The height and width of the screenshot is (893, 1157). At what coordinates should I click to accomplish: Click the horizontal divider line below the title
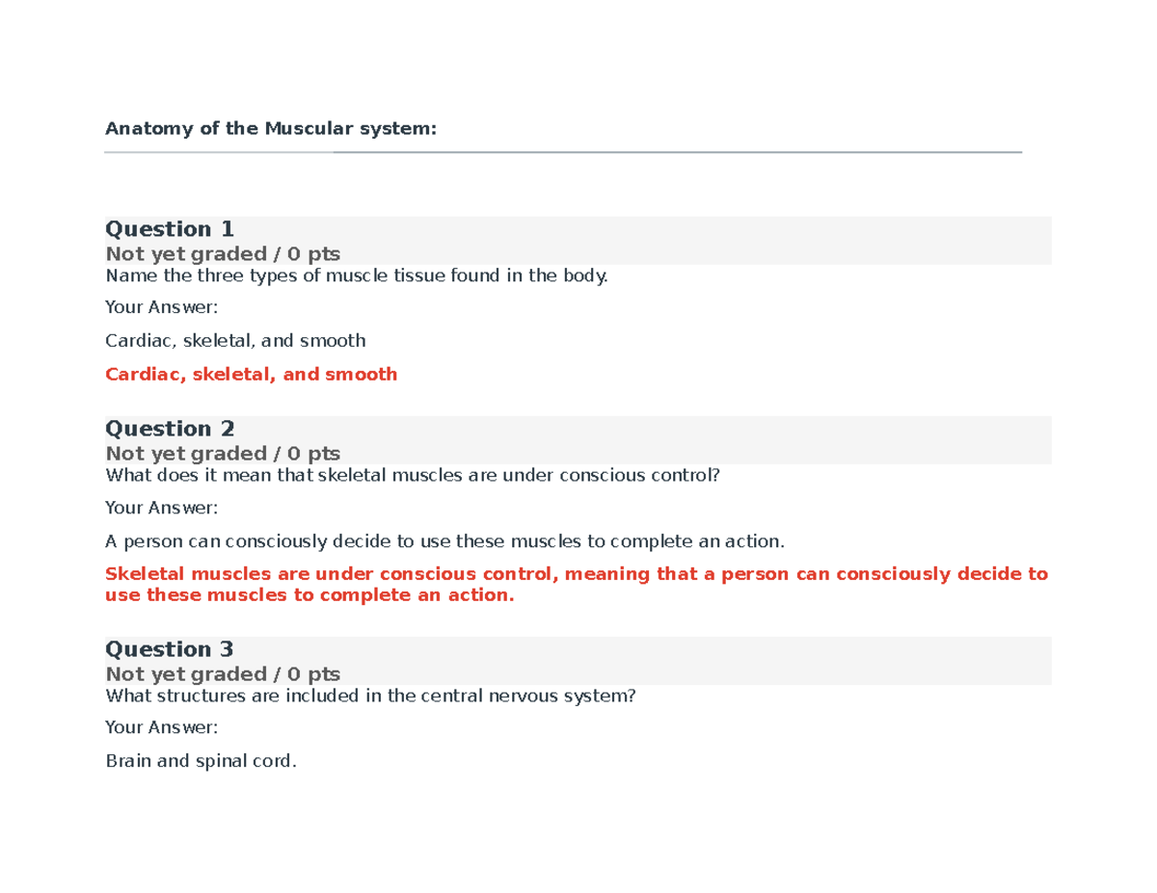[x=562, y=152]
